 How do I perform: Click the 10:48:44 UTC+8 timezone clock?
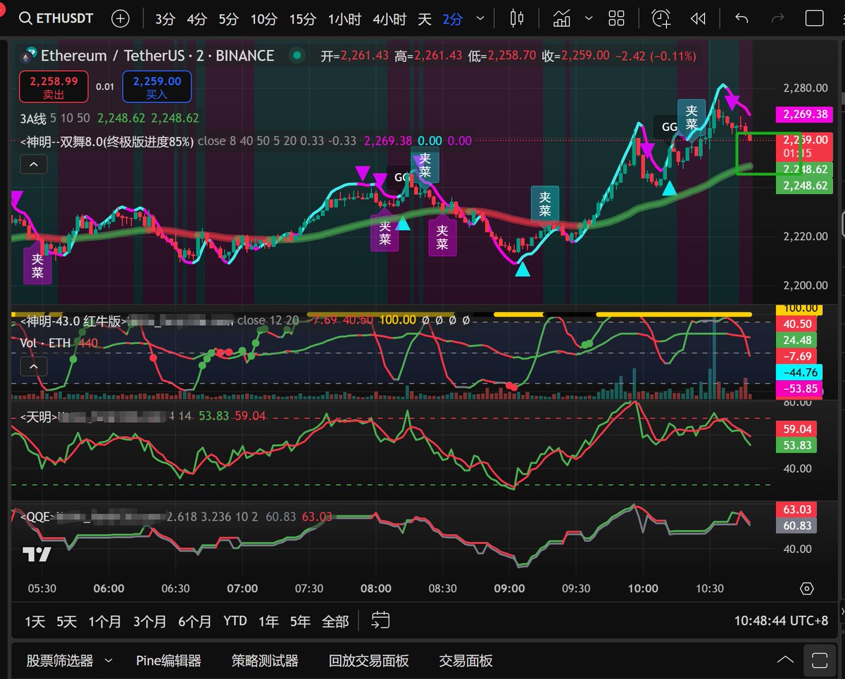tap(781, 621)
